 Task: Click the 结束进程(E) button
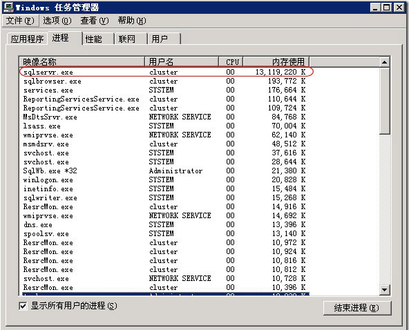pyautogui.click(x=357, y=308)
